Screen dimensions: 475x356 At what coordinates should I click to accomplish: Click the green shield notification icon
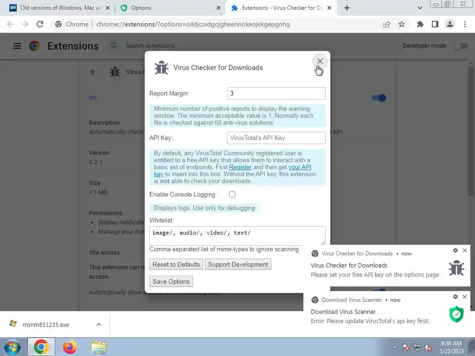[456, 314]
